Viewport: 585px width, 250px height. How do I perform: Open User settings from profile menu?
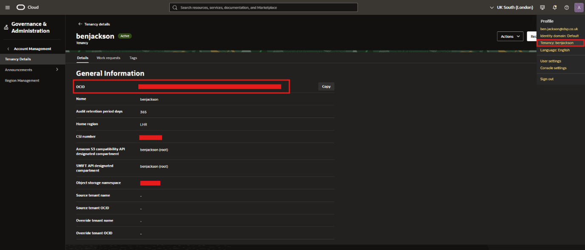click(x=551, y=61)
